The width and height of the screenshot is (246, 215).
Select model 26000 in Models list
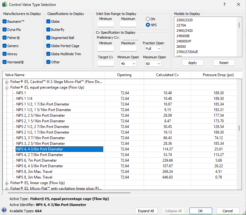pyautogui.click(x=181, y=46)
